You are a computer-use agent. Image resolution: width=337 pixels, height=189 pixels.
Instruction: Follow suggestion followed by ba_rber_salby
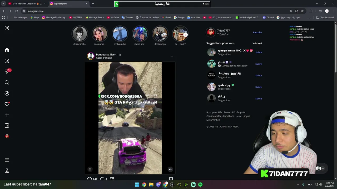click(259, 64)
